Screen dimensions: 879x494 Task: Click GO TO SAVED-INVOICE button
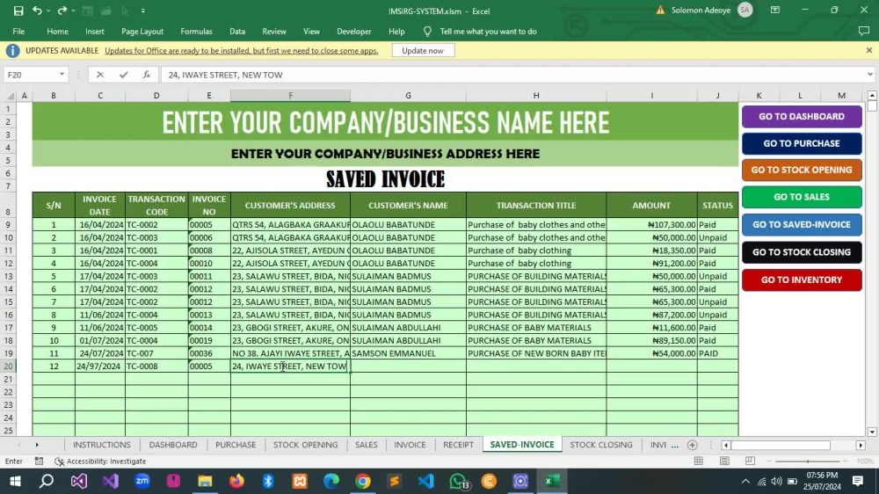coord(802,224)
